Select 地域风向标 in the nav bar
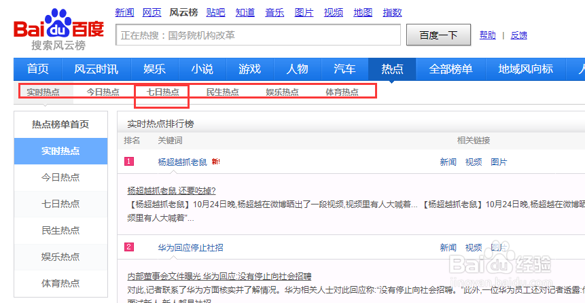 [526, 69]
